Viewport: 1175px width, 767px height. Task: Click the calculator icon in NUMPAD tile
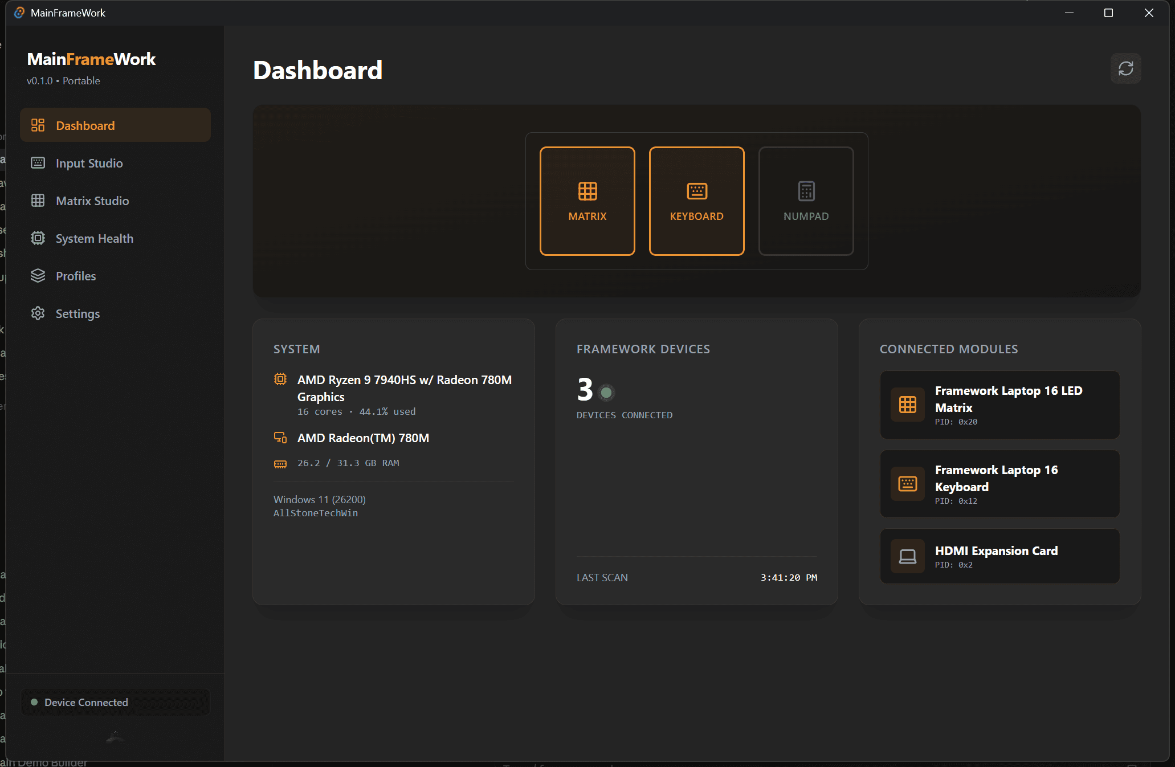(x=806, y=191)
